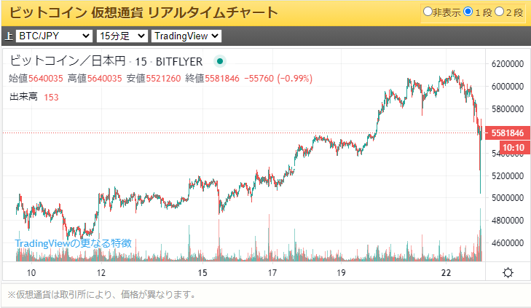Image resolution: width=531 pixels, height=308 pixels.
Task: Click date 10 on the time axis
Action: pos(31,273)
